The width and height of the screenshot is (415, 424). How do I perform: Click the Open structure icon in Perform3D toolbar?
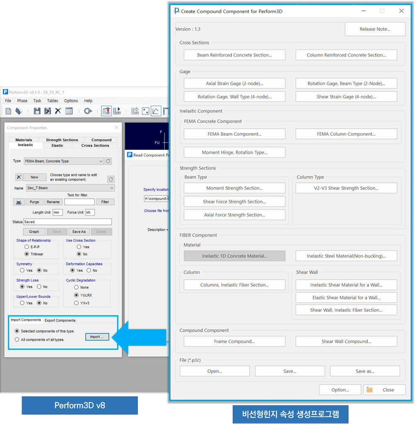click(x=19, y=111)
